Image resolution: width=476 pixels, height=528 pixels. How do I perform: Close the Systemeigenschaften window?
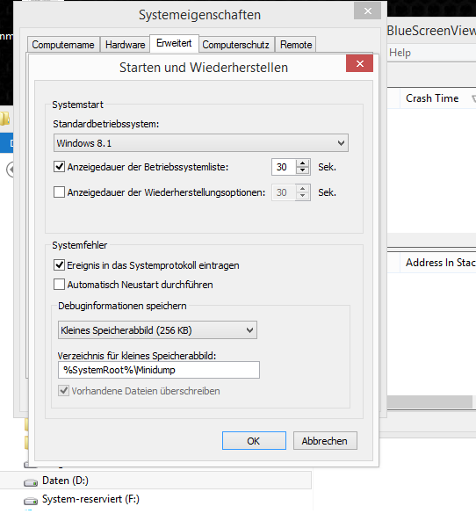tap(368, 11)
